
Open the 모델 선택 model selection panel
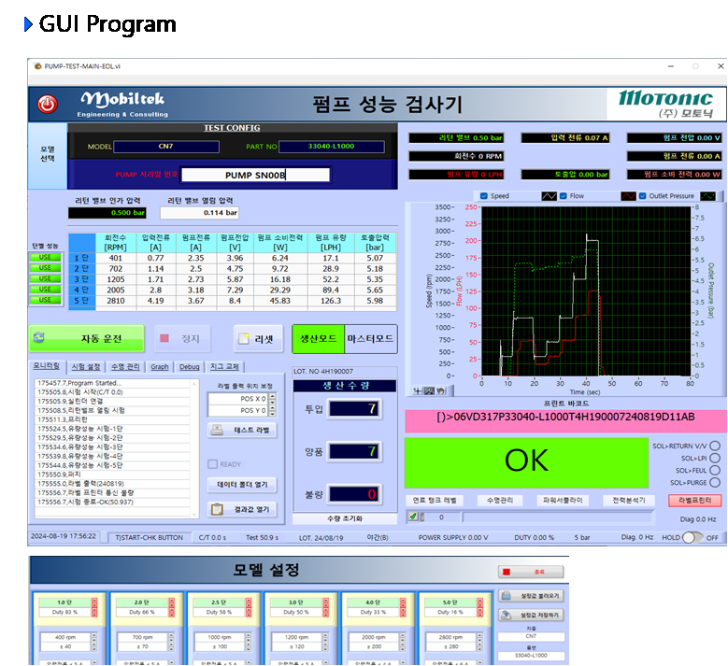[48, 154]
